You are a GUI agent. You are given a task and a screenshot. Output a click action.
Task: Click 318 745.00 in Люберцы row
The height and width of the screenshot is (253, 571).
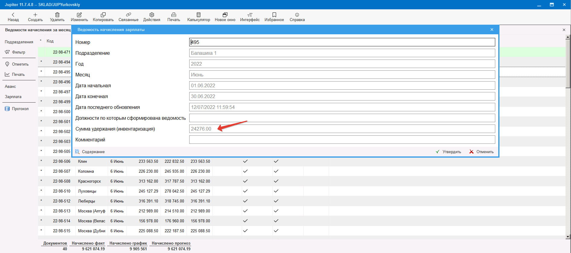pos(174,201)
